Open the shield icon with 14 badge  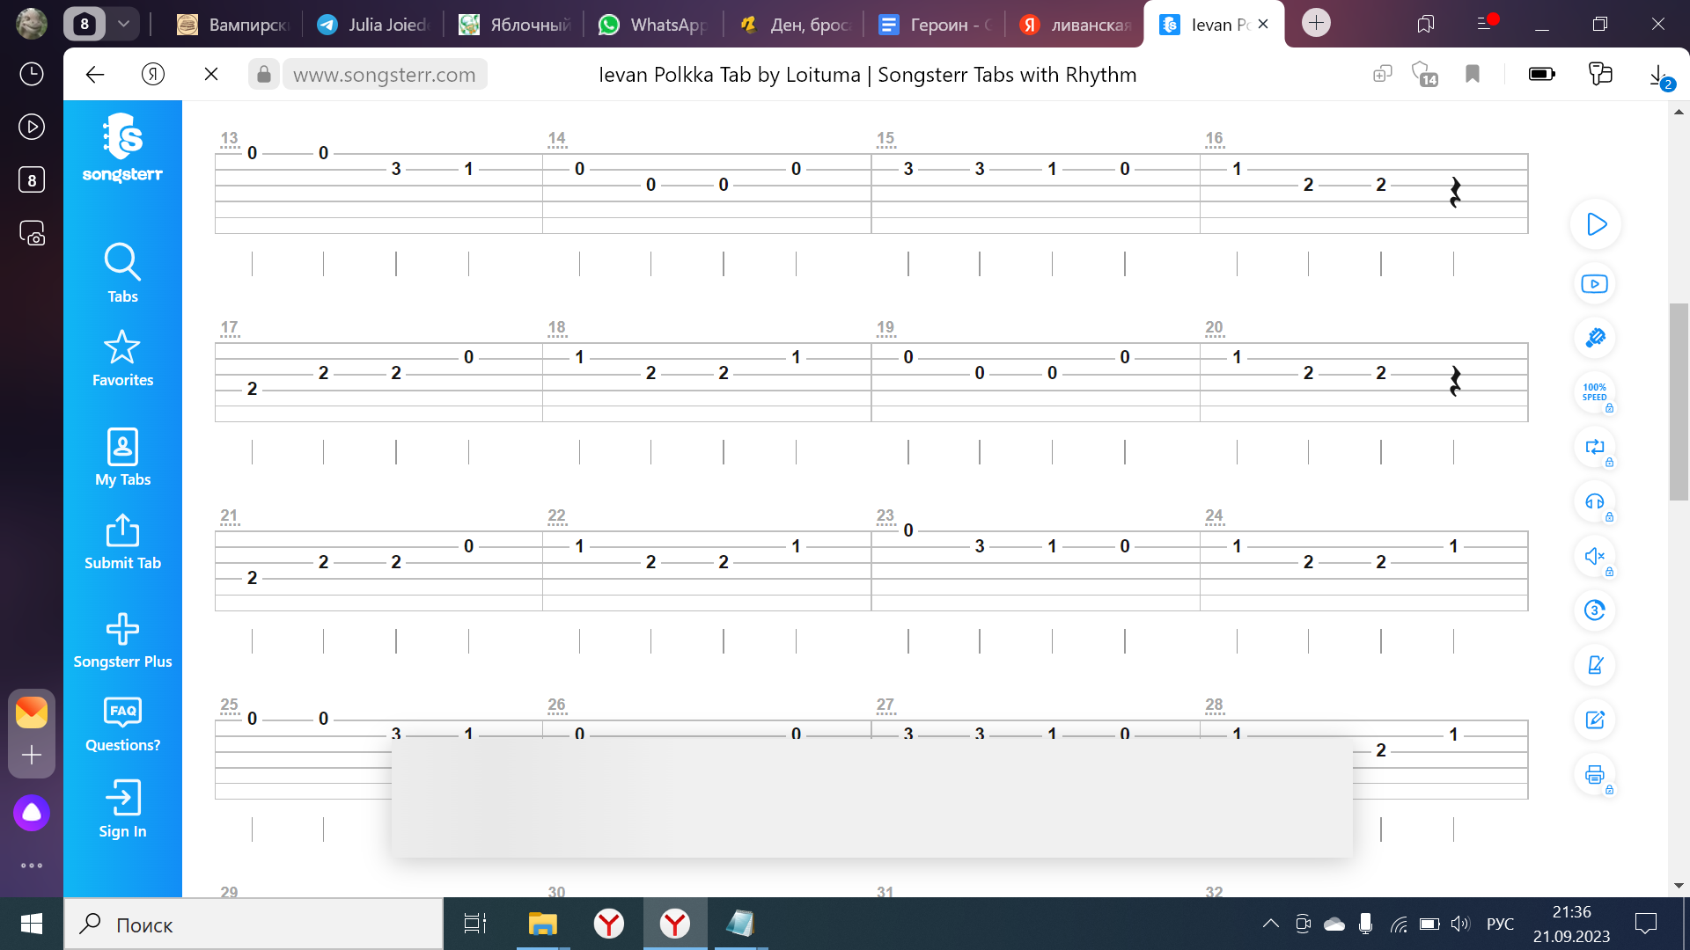tap(1423, 75)
